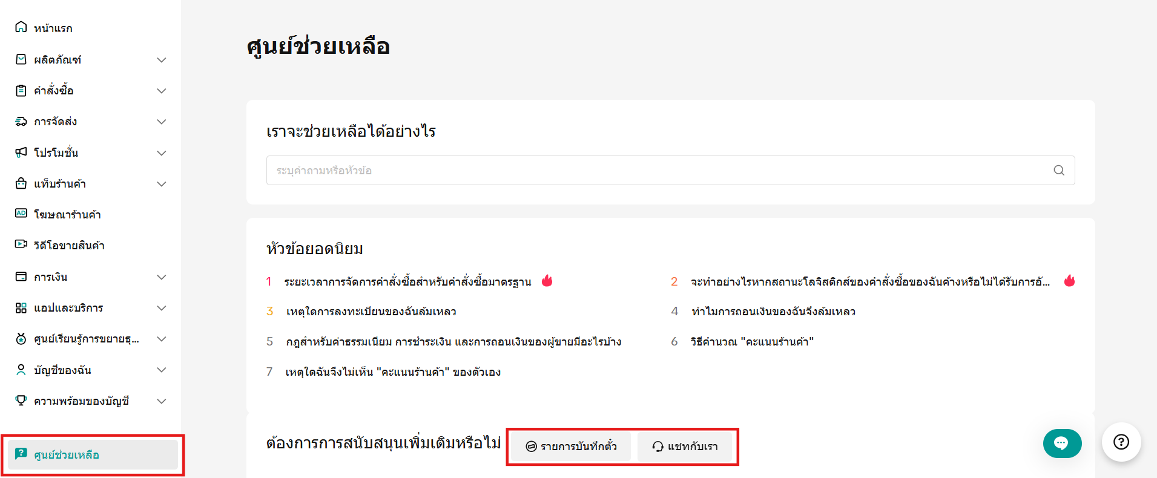Click the person icon for บัญชีของฉัน
The height and width of the screenshot is (478, 1157).
pyautogui.click(x=21, y=370)
